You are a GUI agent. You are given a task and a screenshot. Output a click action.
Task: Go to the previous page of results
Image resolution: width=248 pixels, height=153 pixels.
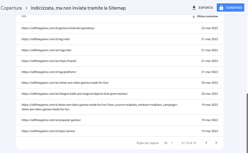click(206, 143)
